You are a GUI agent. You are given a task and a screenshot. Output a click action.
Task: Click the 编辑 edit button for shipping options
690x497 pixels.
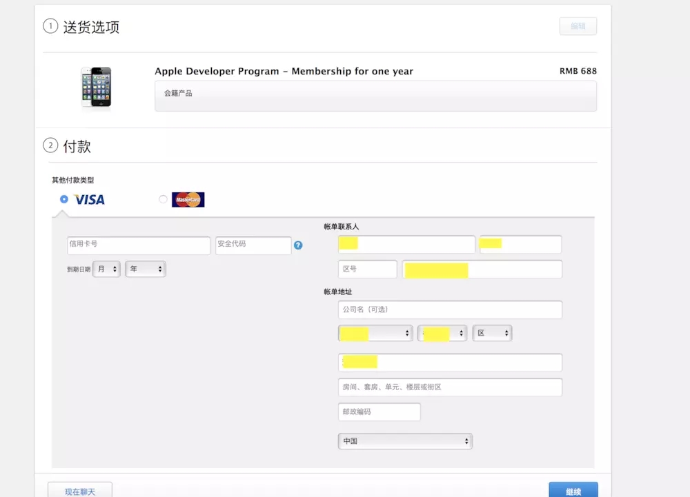(578, 26)
